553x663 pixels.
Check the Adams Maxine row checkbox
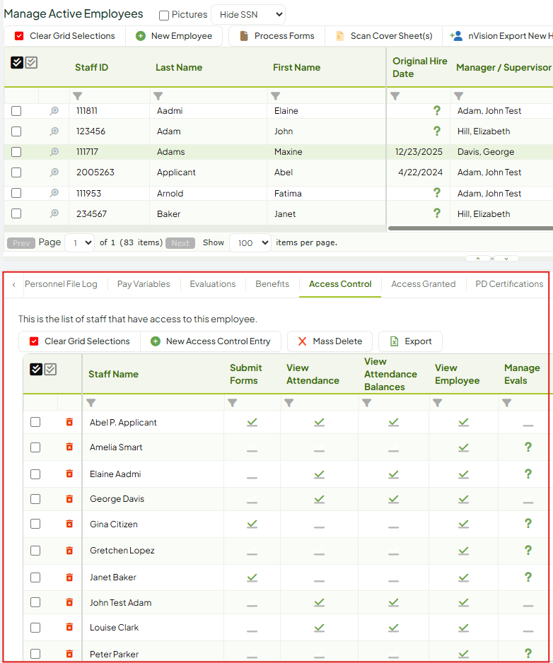(x=16, y=152)
